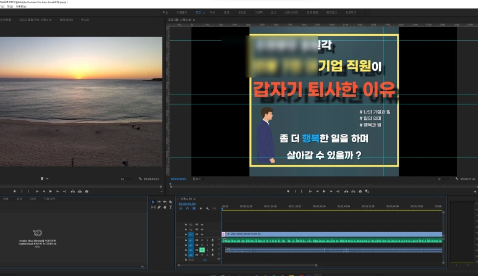Open Comparison View in Program monitor
The image size is (478, 276).
367,191
